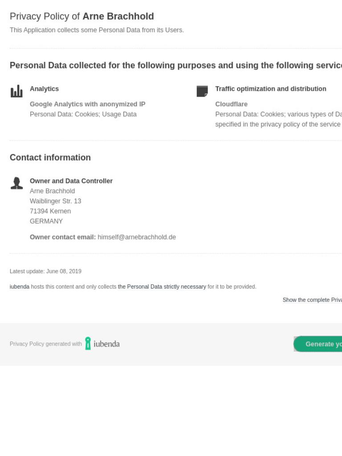The height and width of the screenshot is (456, 342).
Task: Click the Contact information heading
Action: click(x=50, y=157)
